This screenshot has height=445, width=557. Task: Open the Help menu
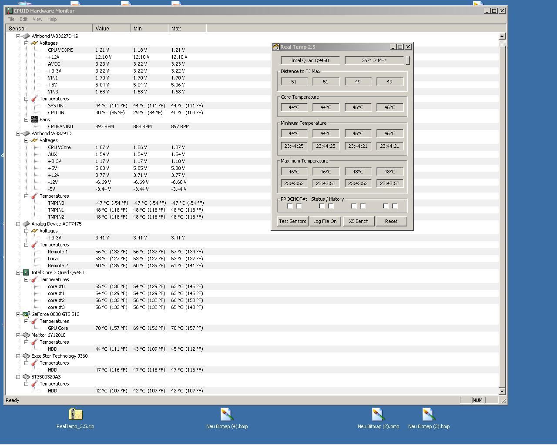(52, 19)
